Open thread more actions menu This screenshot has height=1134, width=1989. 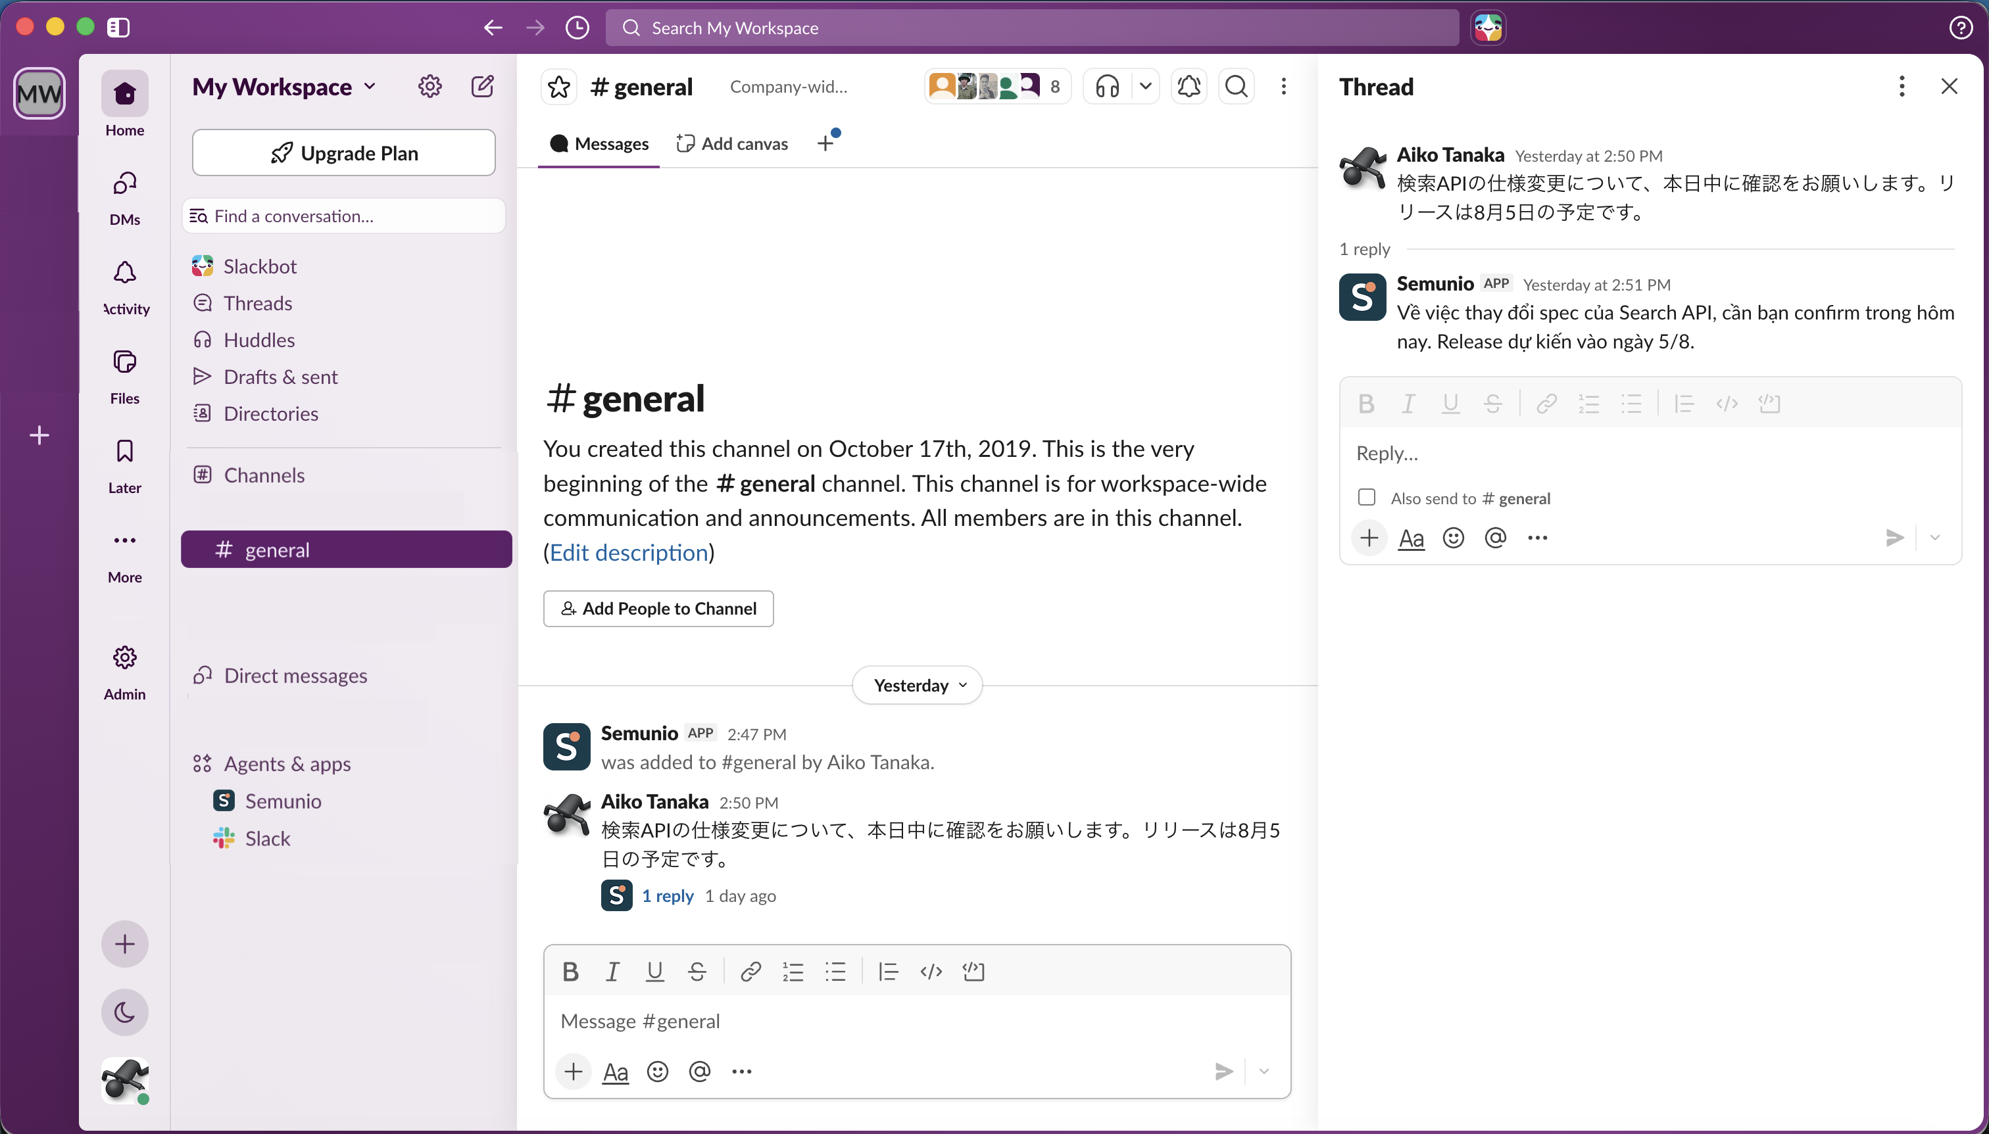[1902, 87]
